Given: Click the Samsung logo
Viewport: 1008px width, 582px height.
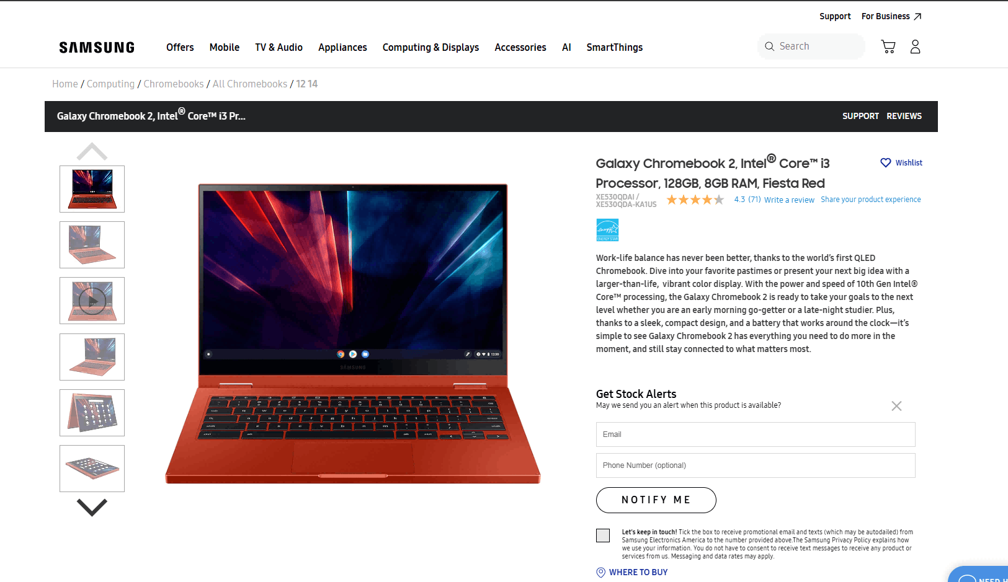Looking at the screenshot, I should [97, 48].
